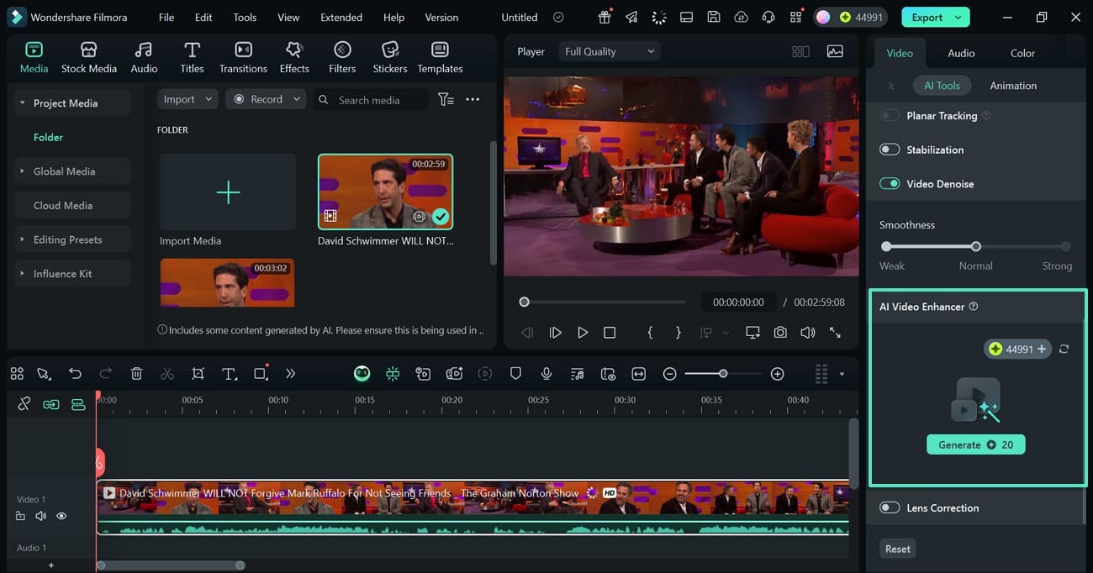Viewport: 1093px width, 573px height.
Task: Turn on the Lens Correction switch
Action: point(889,507)
